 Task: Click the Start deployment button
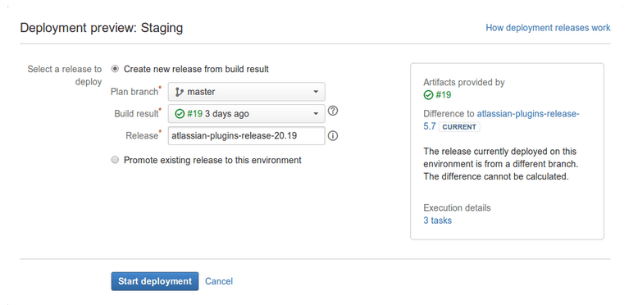point(155,281)
